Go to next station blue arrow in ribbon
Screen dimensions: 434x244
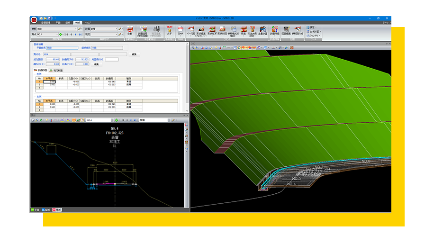[x=75, y=34]
